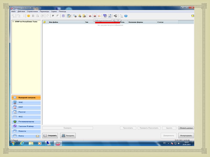Viewport: 210px width, 157px height.
Task: Open the Помощь menu
Action: 62,12
